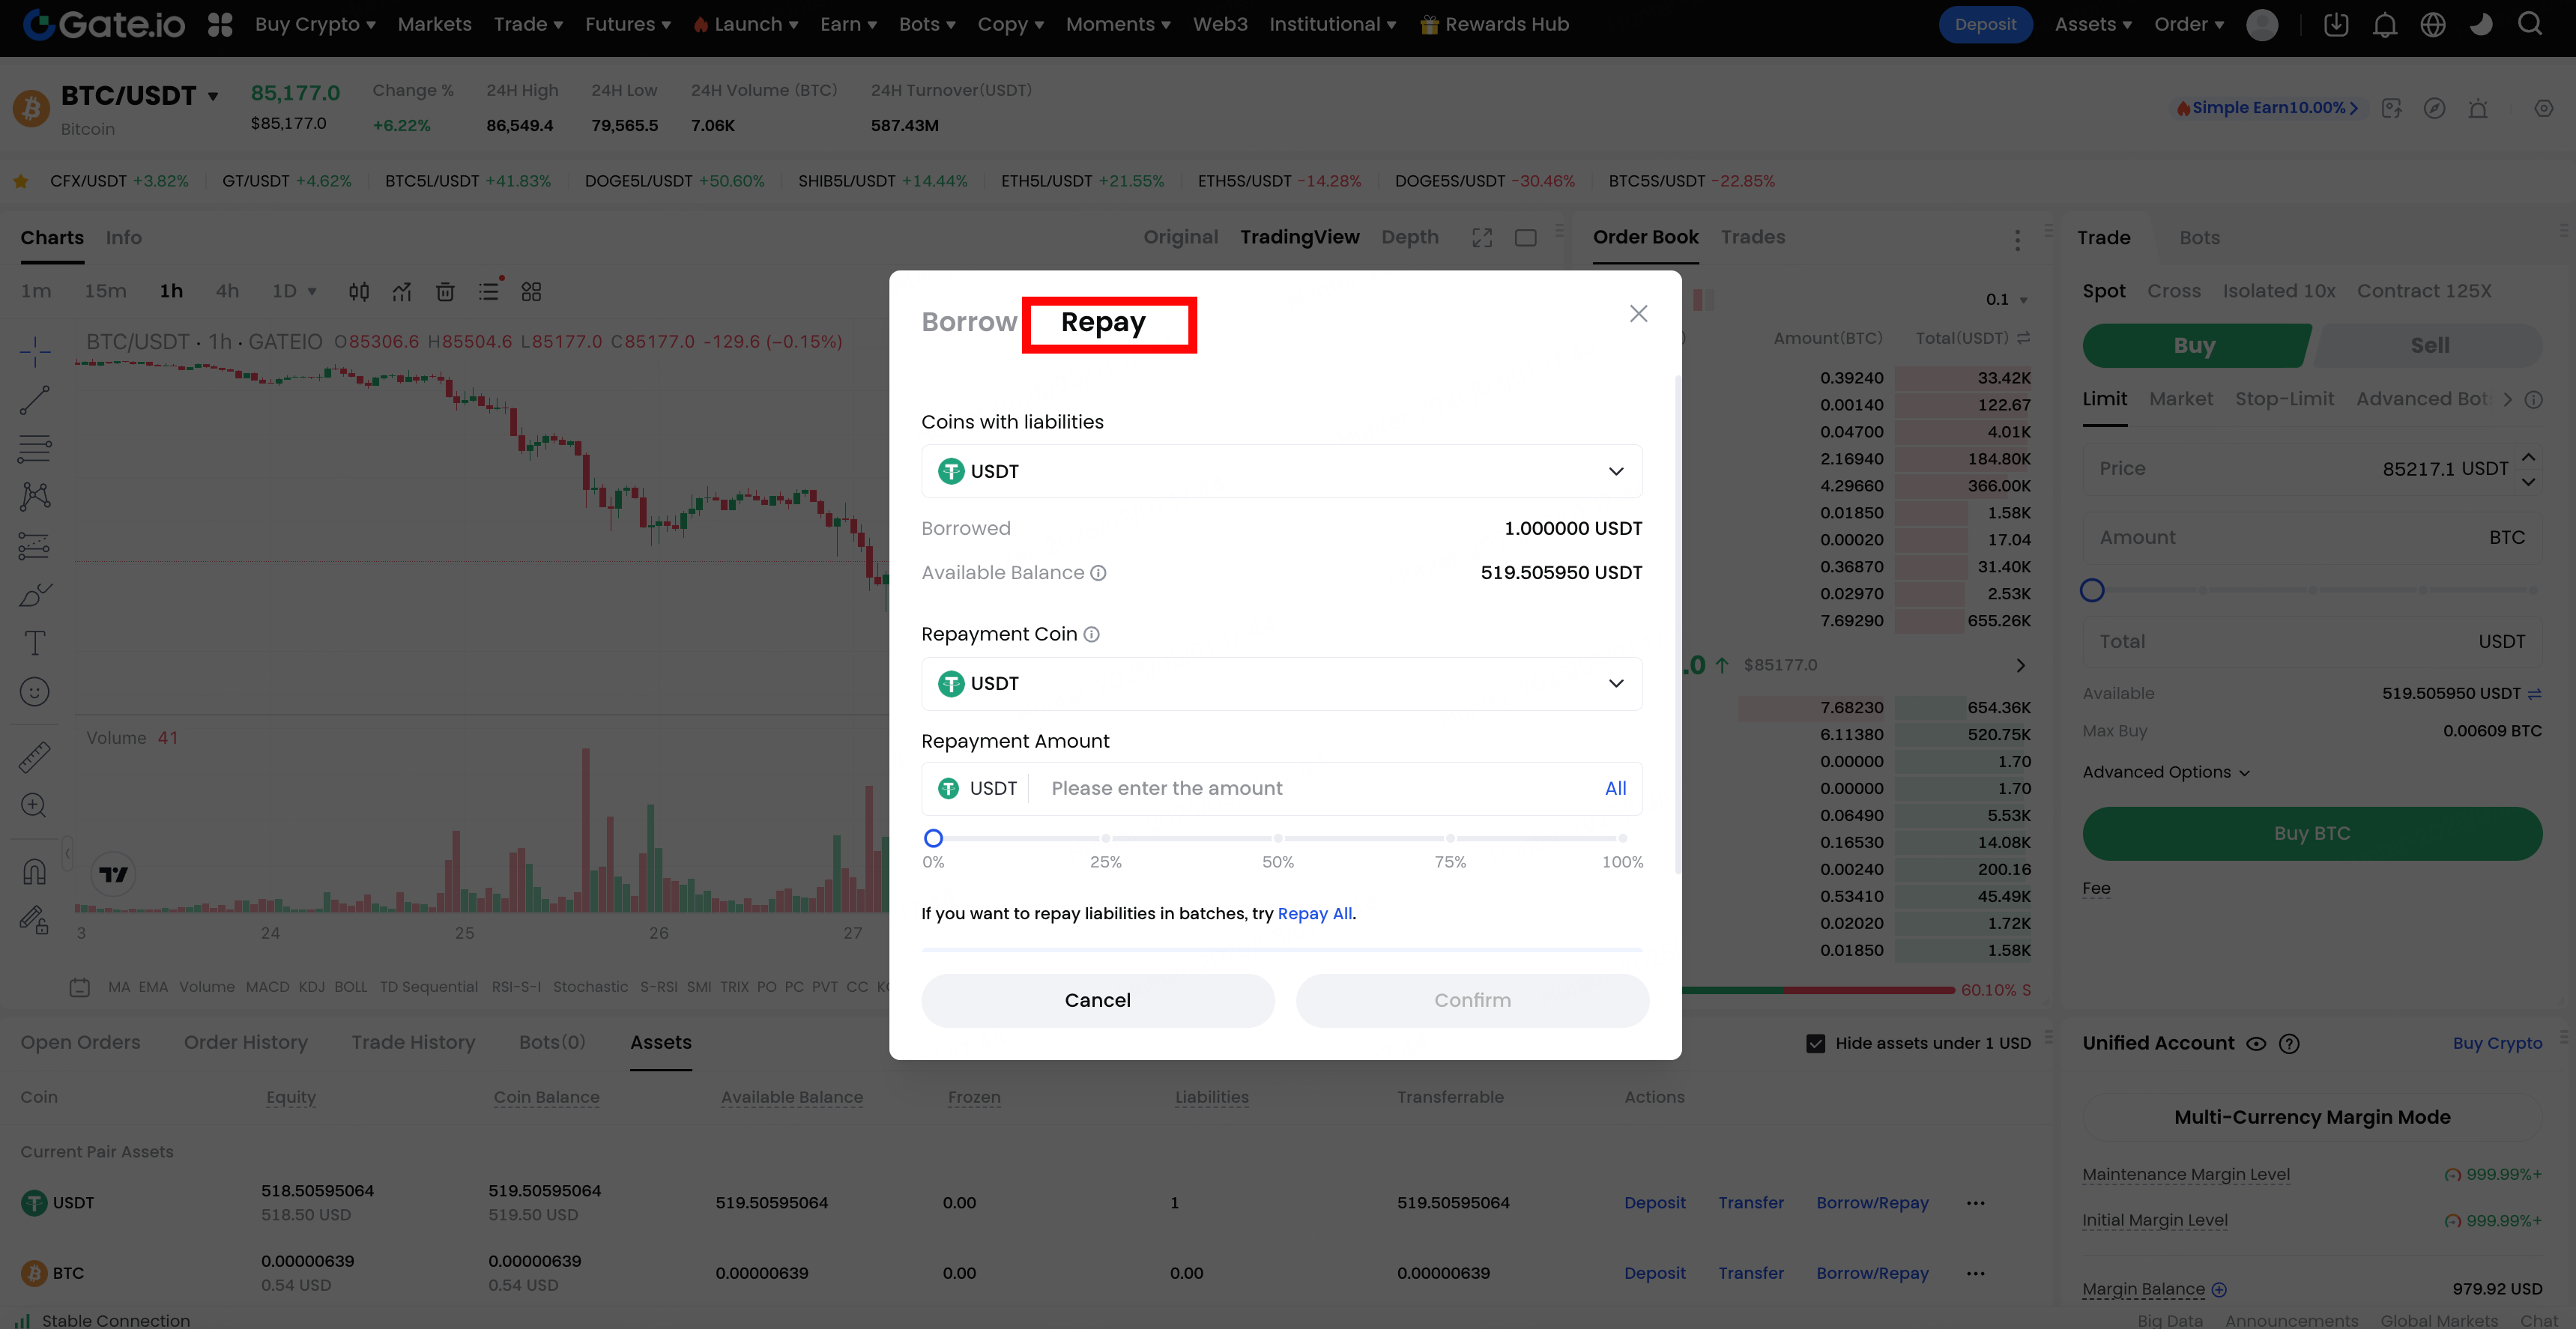This screenshot has width=2576, height=1329.
Task: Toggle Hide assets under 1 USD checkbox
Action: tap(1815, 1043)
